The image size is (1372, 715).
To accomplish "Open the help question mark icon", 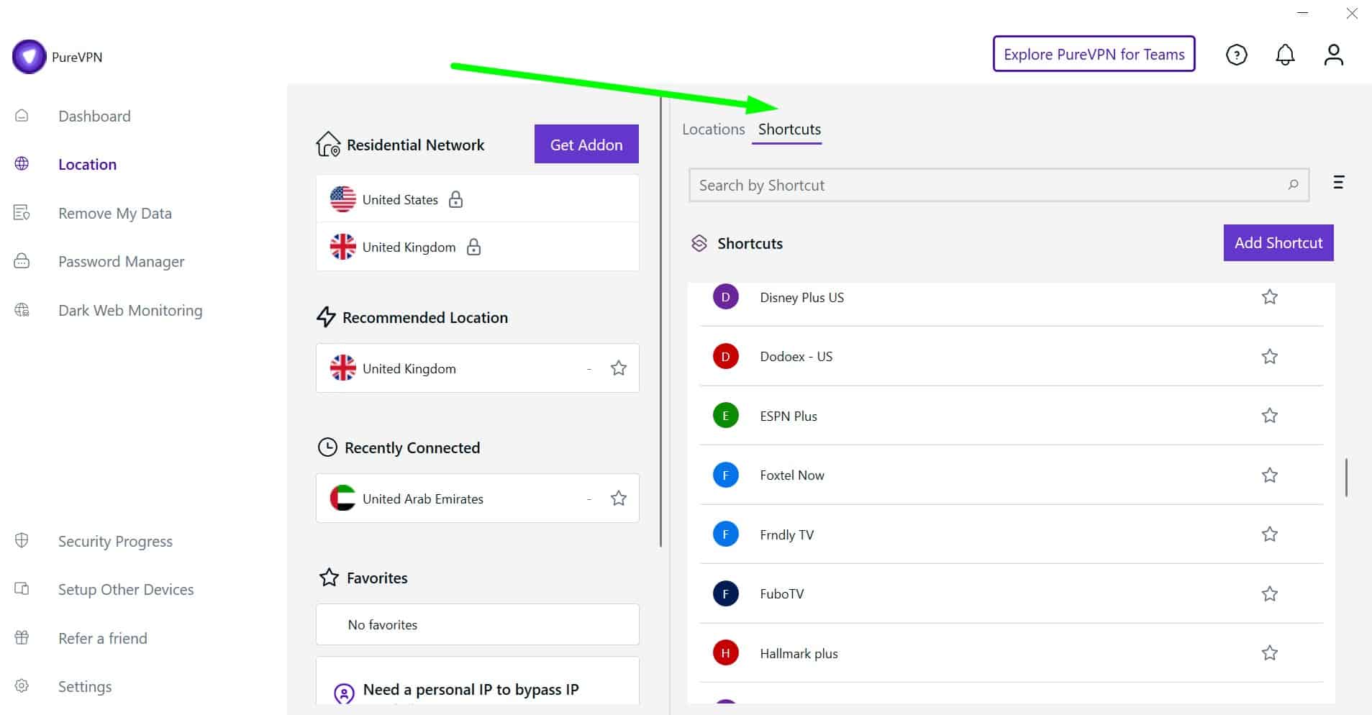I will point(1236,55).
